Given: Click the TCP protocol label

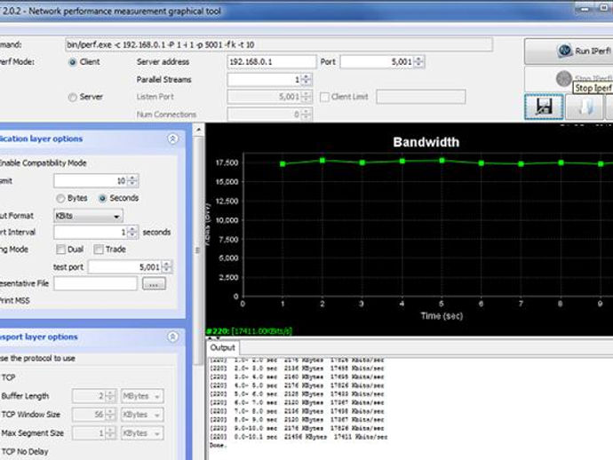Looking at the screenshot, I should [x=8, y=377].
